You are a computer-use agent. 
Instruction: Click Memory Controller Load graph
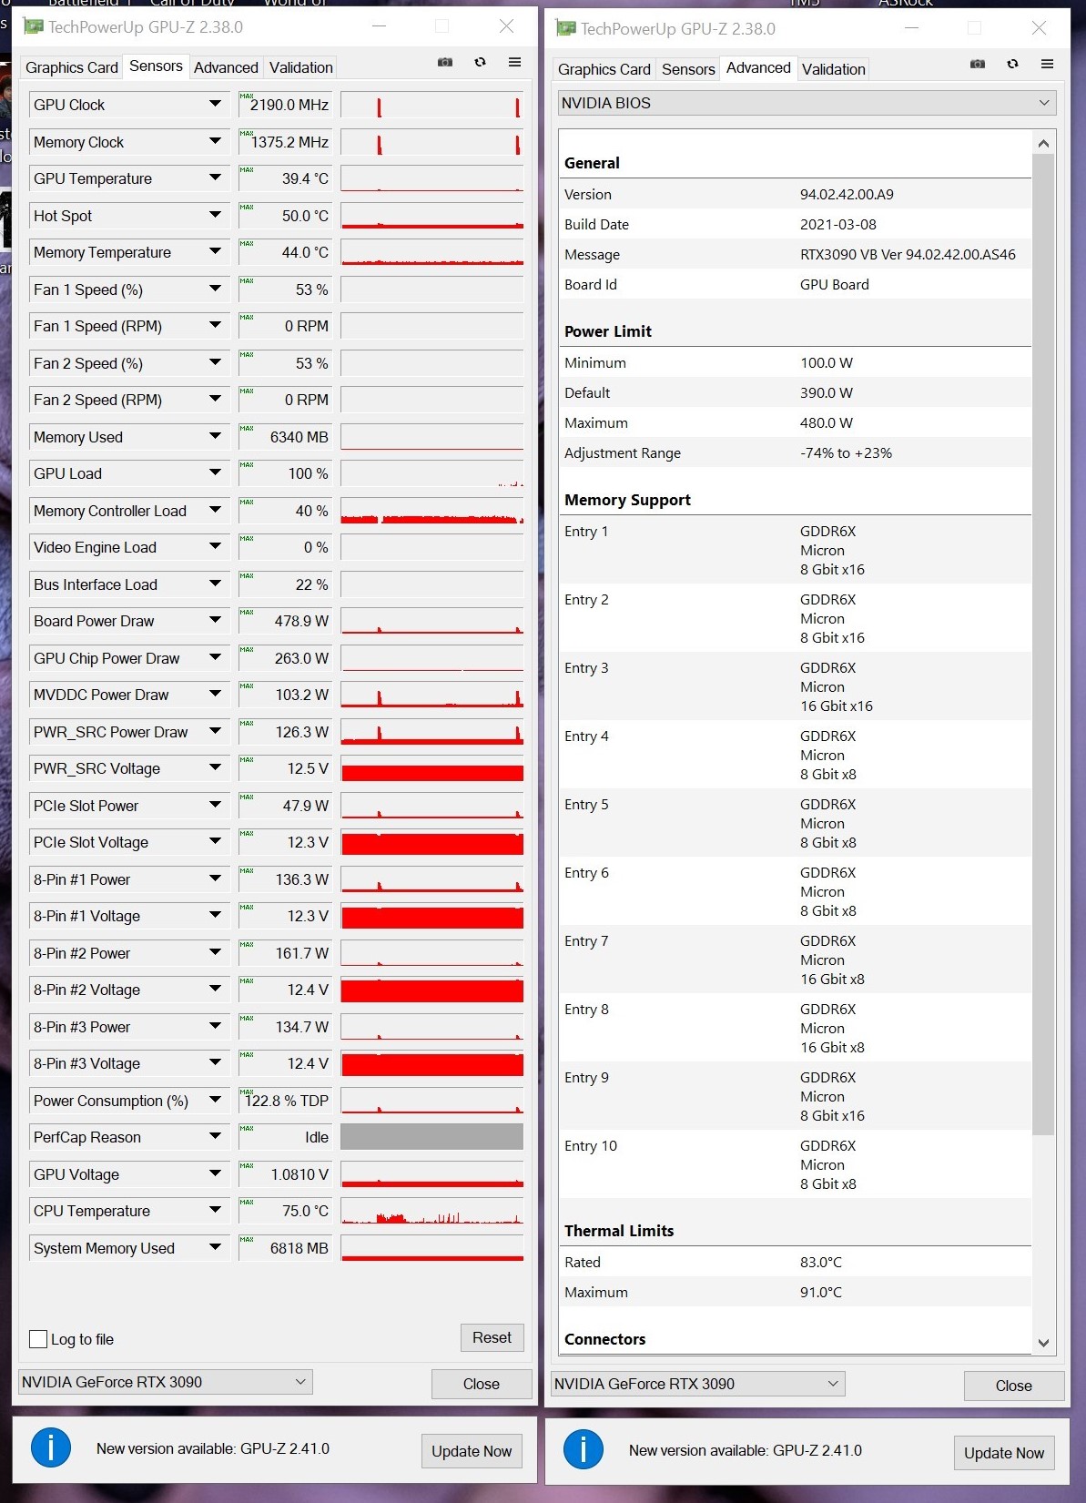(432, 510)
